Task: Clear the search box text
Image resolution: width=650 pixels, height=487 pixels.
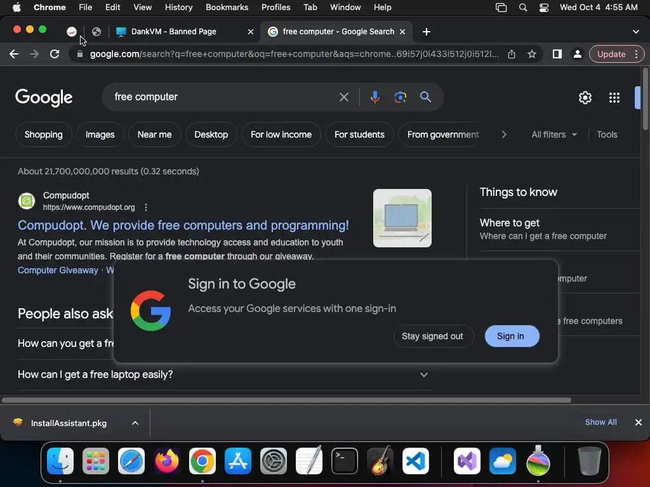Action: 343,97
